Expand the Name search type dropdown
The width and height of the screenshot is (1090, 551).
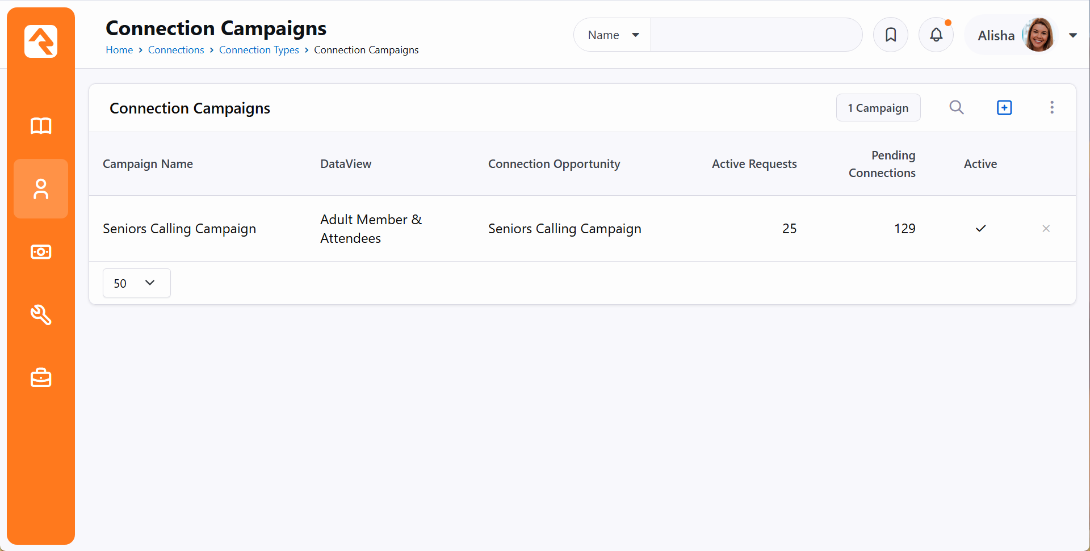(613, 35)
